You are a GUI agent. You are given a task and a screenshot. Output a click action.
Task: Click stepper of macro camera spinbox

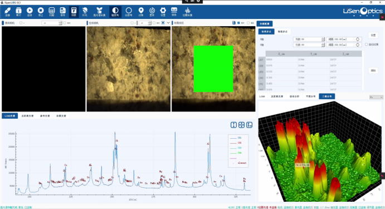(150, 23)
